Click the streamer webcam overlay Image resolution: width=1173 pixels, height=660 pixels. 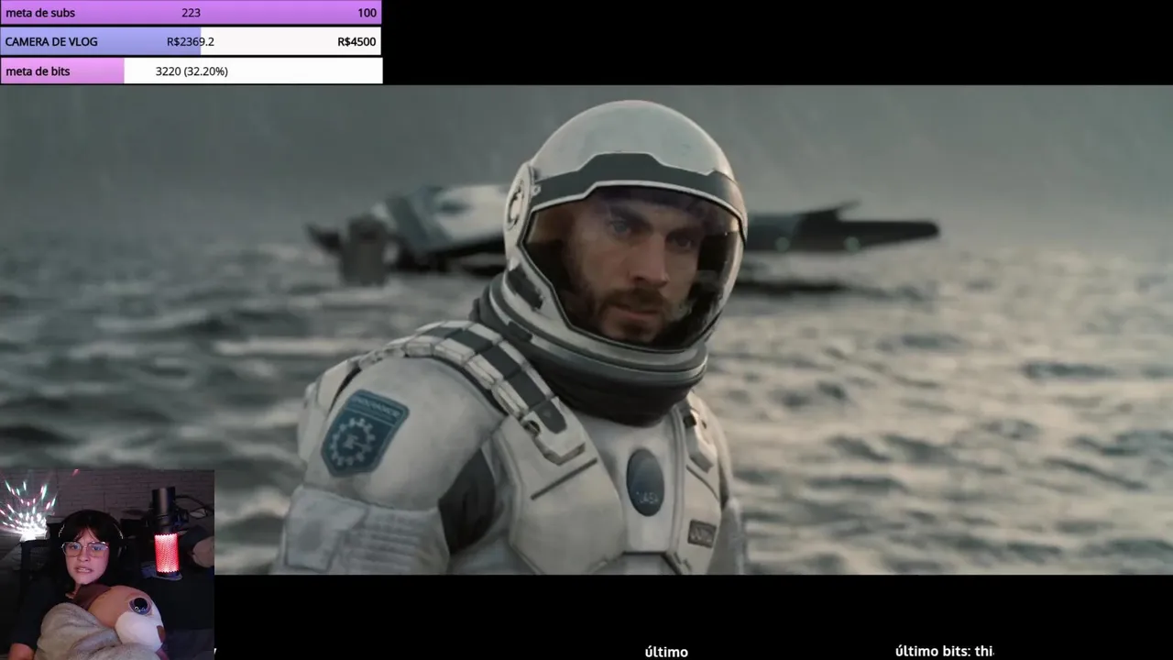107,565
